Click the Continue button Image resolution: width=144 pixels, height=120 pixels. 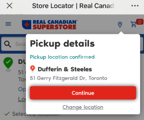(83, 93)
